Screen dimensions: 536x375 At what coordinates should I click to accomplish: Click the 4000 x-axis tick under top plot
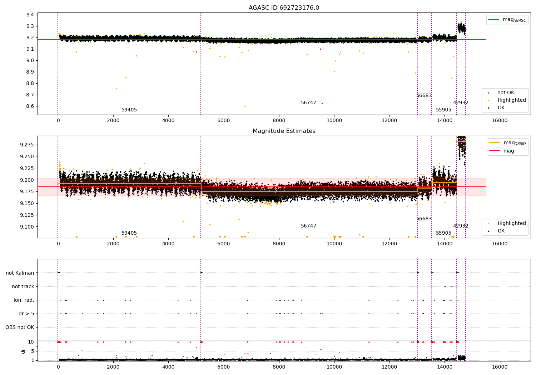[x=168, y=121]
